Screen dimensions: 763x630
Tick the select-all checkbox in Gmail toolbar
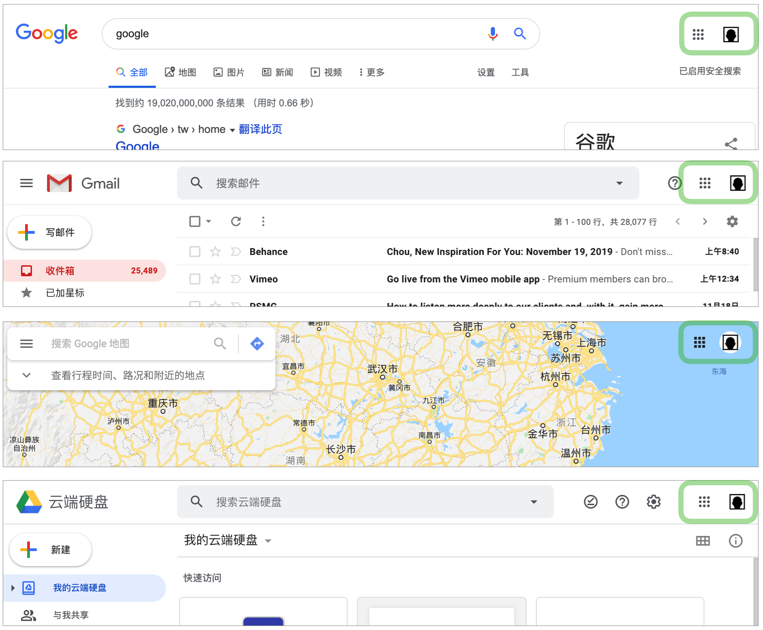tap(195, 221)
